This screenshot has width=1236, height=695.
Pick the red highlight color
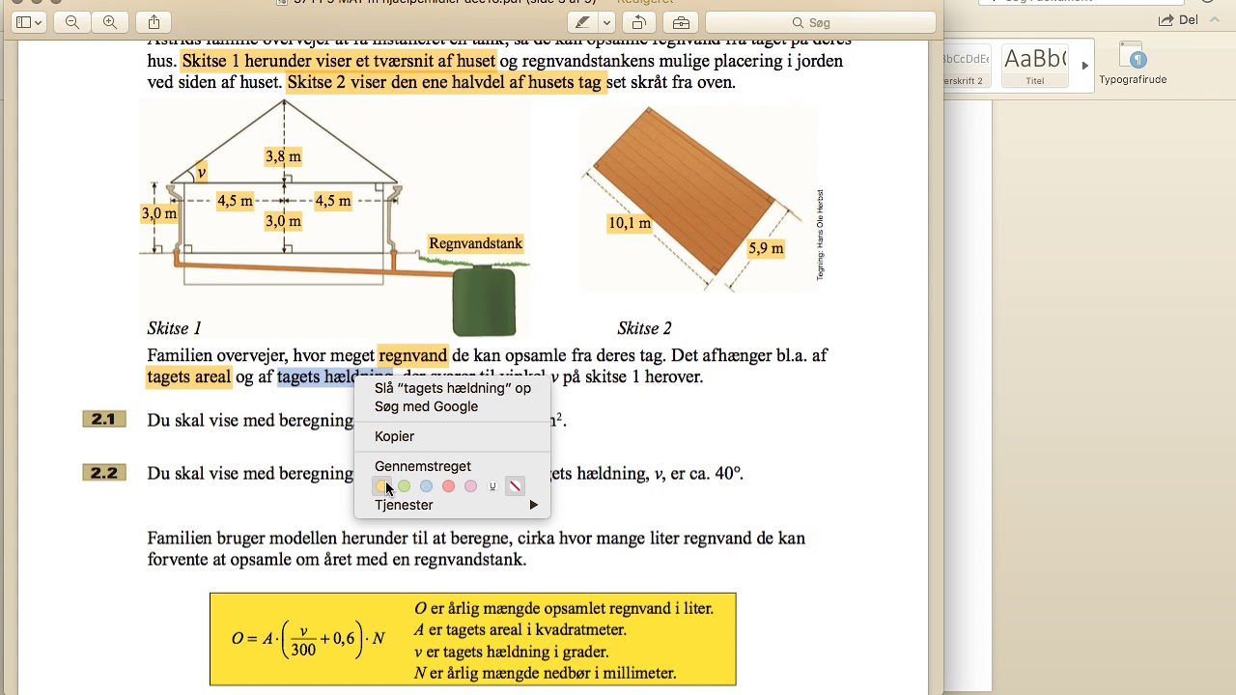448,486
